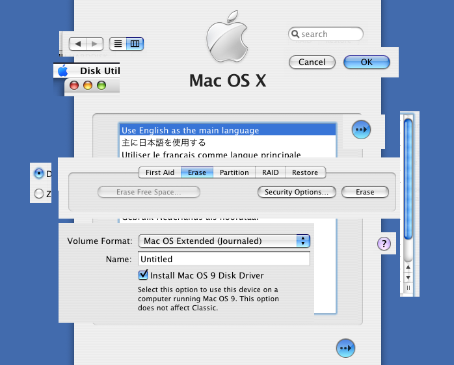Screen dimensions: 454x365
Task: Select the radio button labeled D
Action: tap(39, 174)
